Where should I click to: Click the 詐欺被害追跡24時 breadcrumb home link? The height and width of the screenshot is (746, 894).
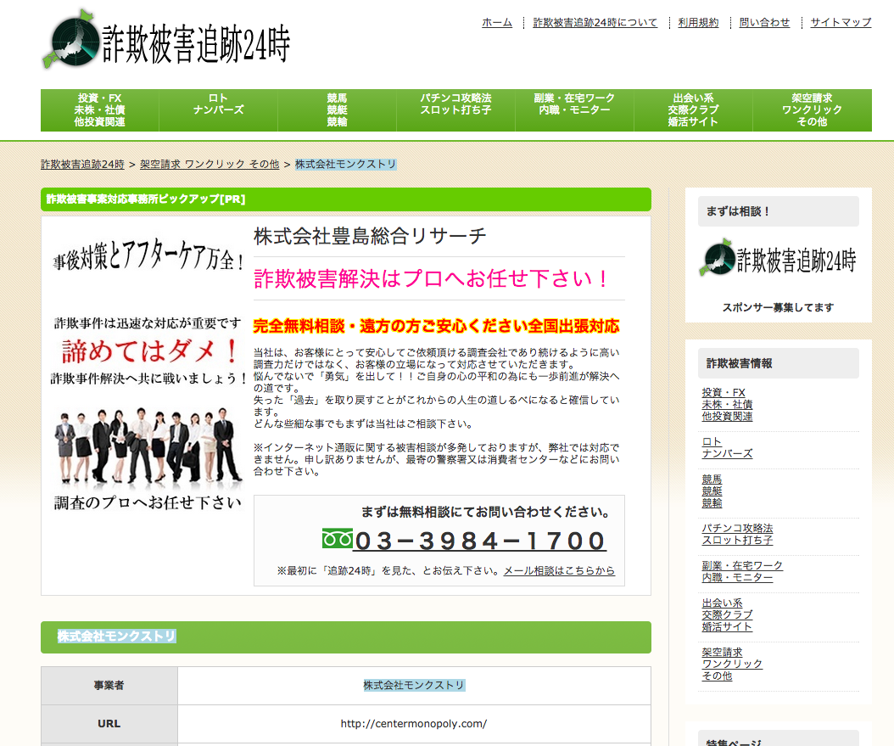[82, 165]
